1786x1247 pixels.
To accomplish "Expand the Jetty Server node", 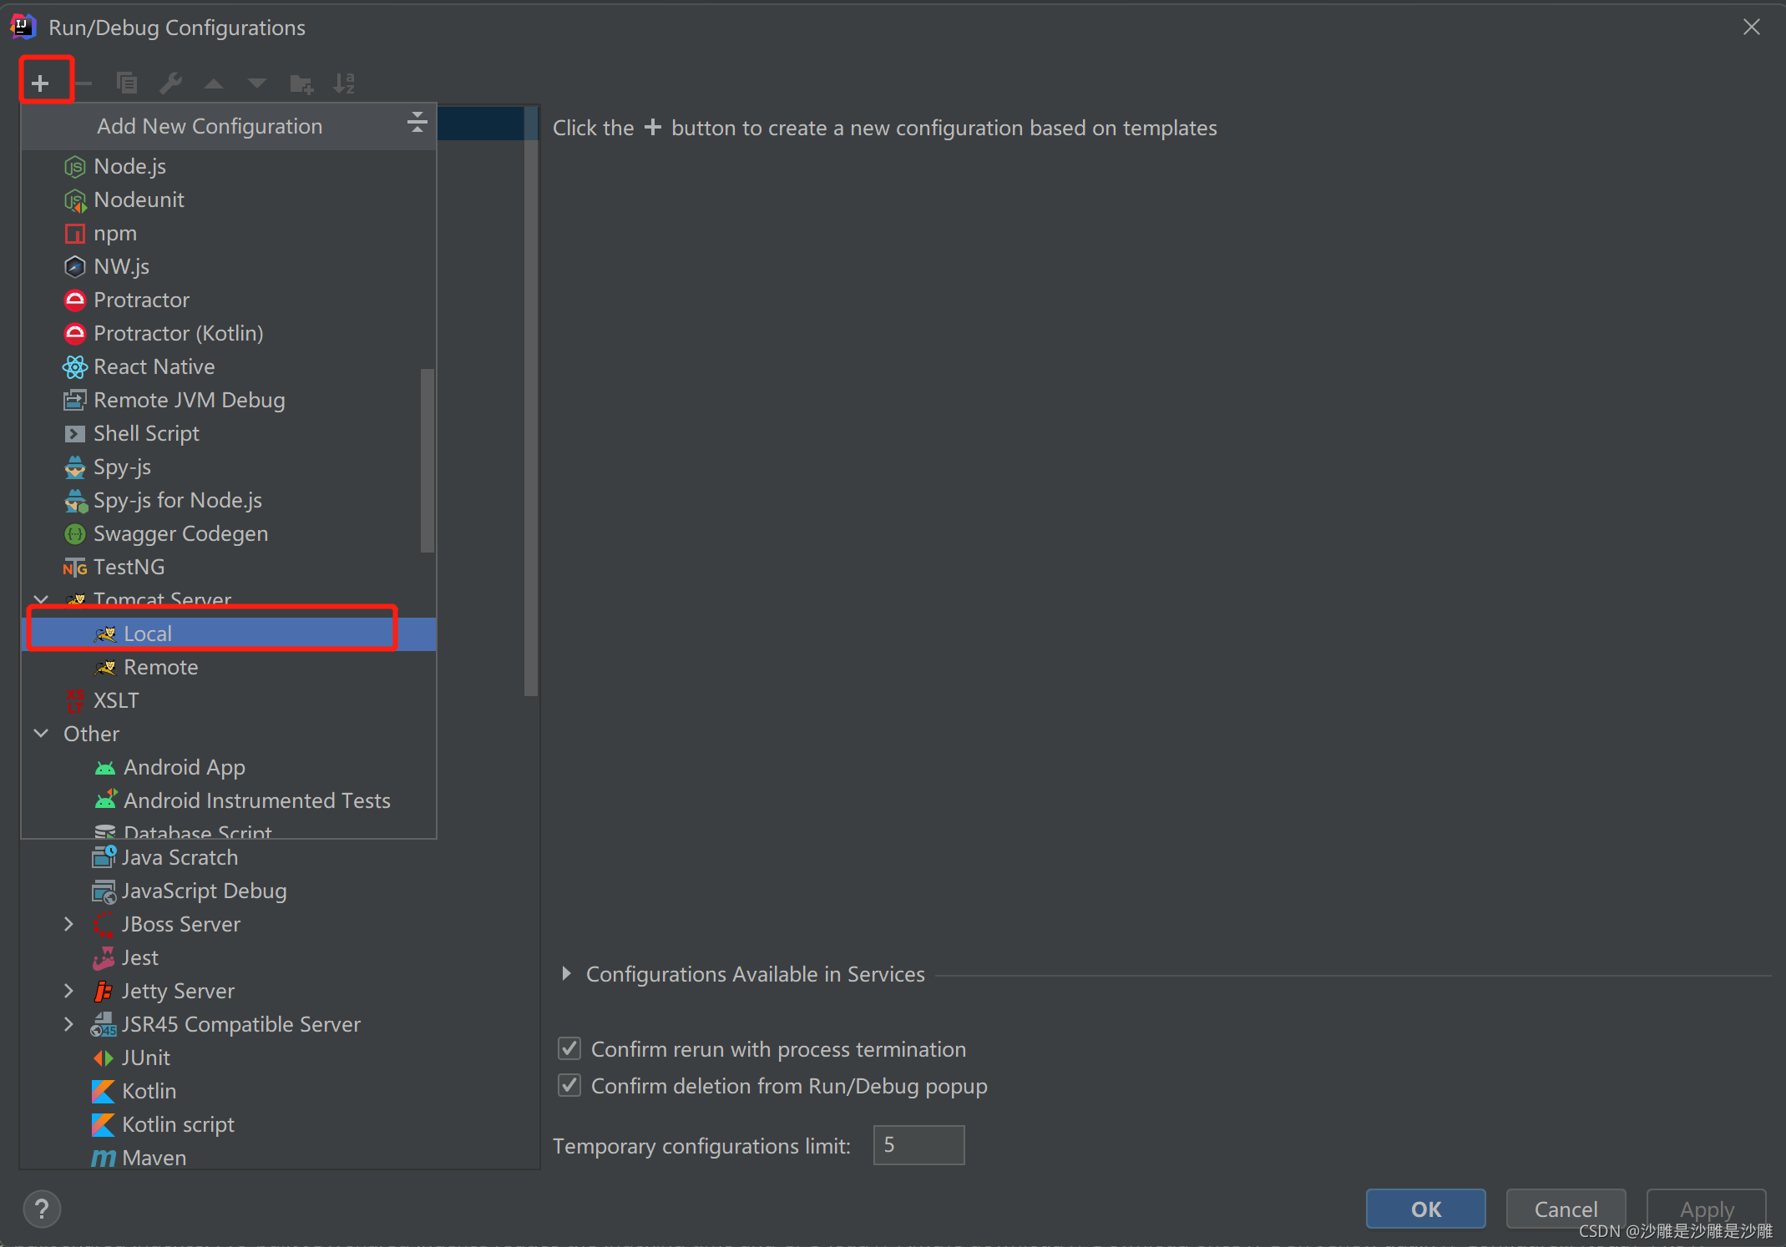I will (68, 991).
